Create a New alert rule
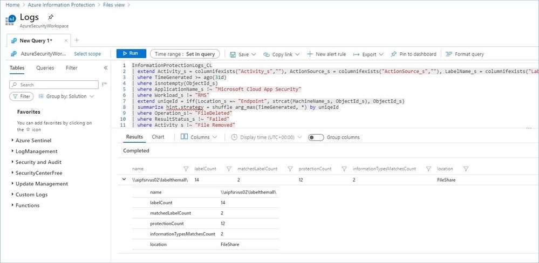The width and height of the screenshot is (539, 263). click(326, 54)
